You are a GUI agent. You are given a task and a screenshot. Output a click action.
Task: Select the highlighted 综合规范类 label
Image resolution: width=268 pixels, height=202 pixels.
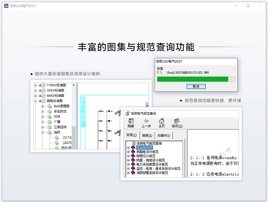144,148
